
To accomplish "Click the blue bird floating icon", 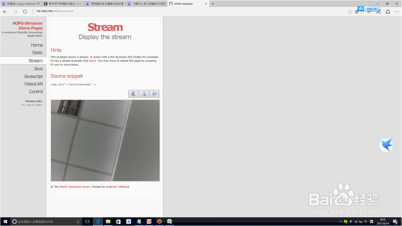I will tap(386, 145).
